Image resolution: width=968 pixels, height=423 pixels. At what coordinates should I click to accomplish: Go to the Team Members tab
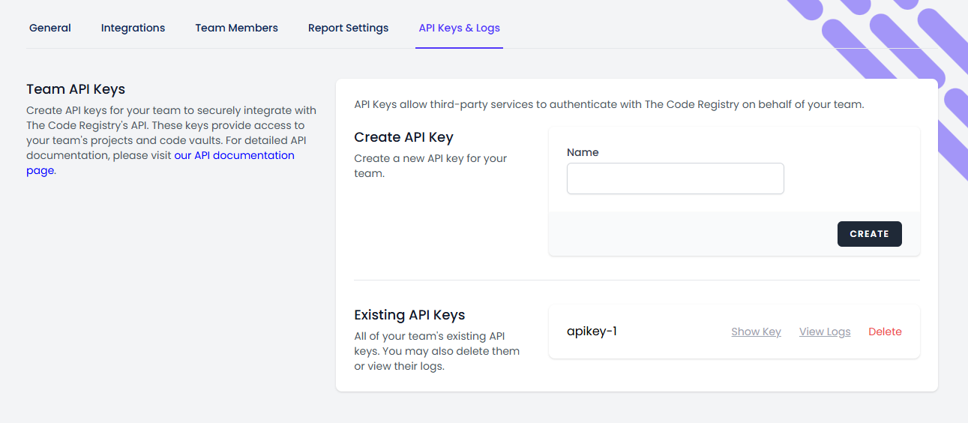[236, 28]
